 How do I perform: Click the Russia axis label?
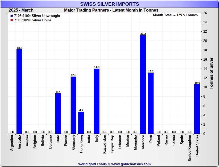(x=166, y=140)
